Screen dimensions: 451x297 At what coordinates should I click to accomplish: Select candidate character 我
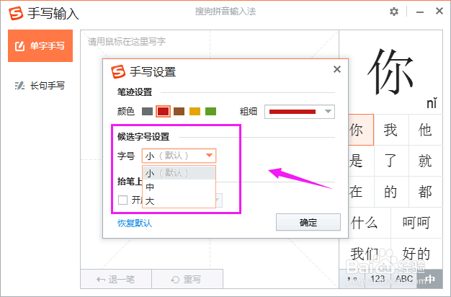pyautogui.click(x=391, y=130)
